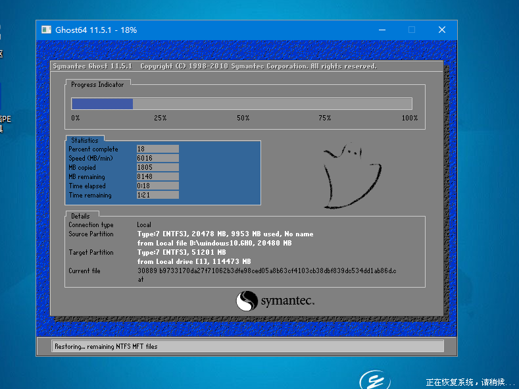Click the Restoring status bar message
This screenshot has width=519, height=389.
[x=106, y=346]
